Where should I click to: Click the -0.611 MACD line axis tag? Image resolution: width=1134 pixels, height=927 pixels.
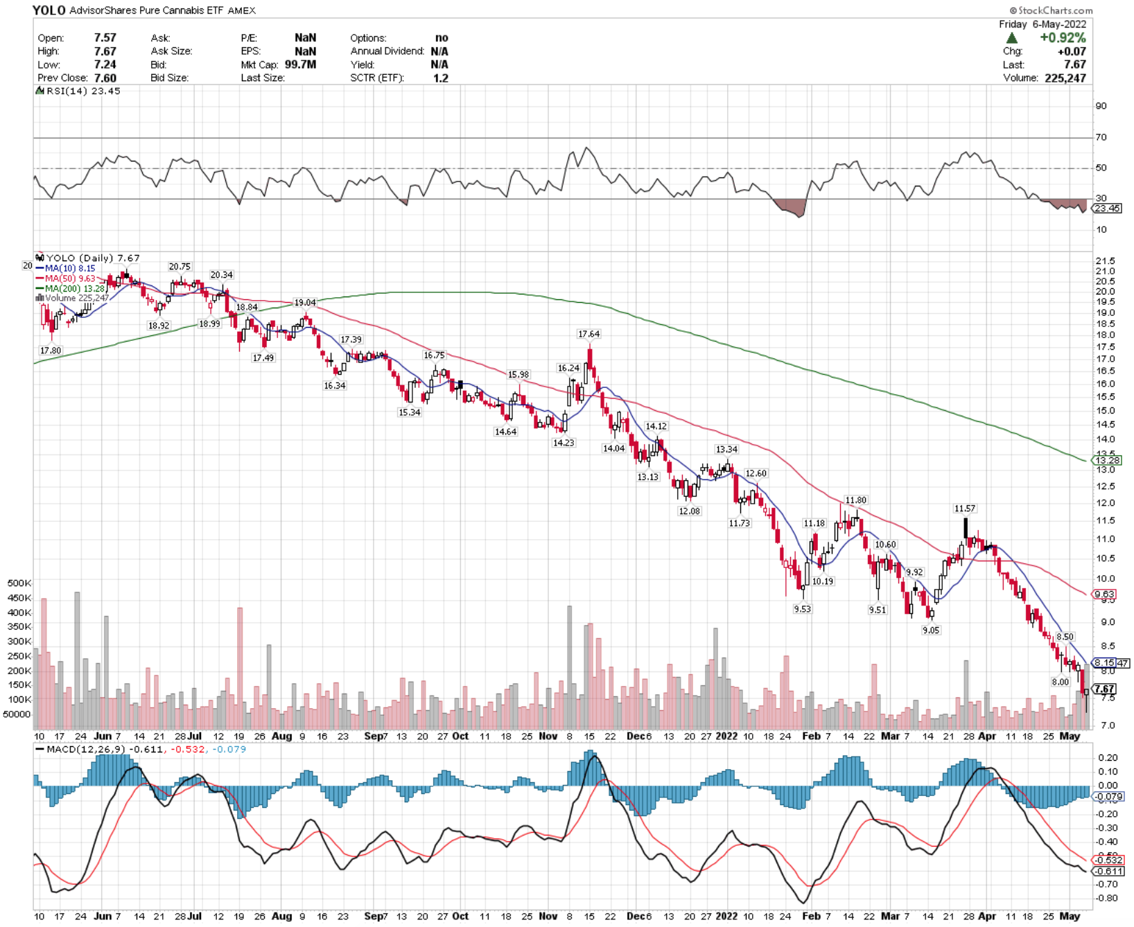1108,871
